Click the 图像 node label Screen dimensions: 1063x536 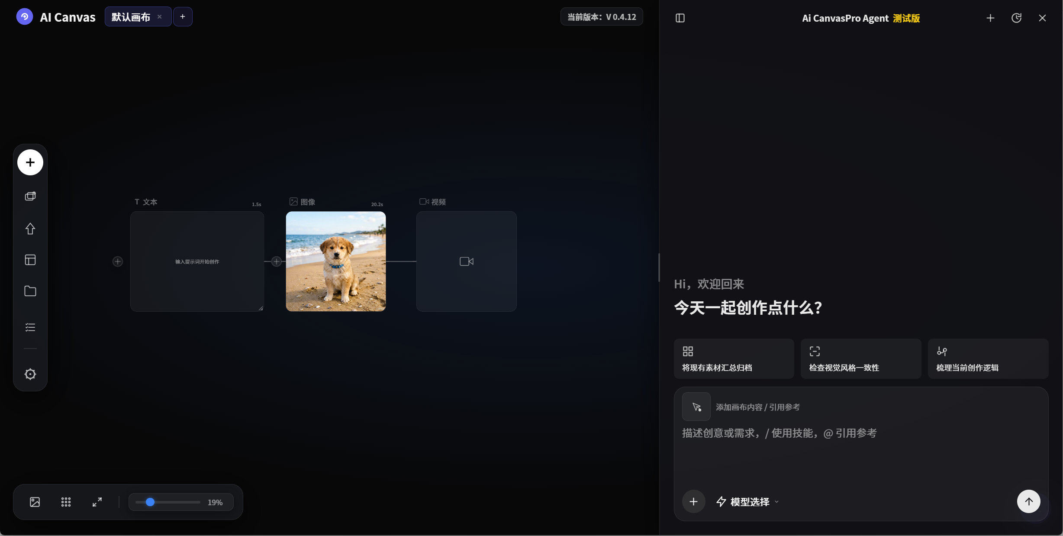pos(303,202)
